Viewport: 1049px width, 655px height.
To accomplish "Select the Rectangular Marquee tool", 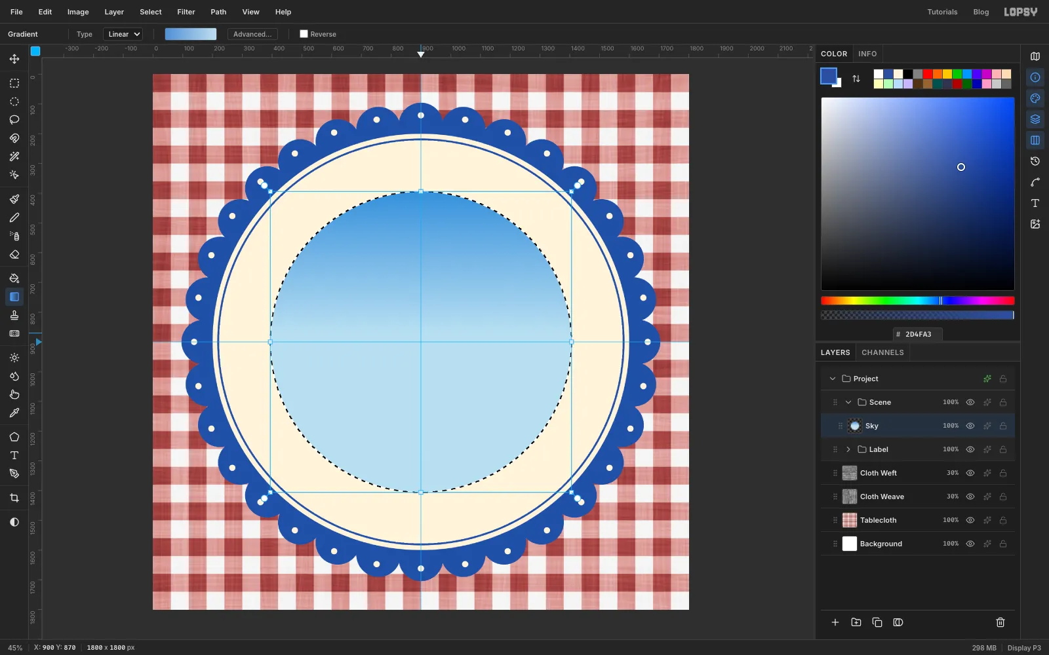I will 14,83.
